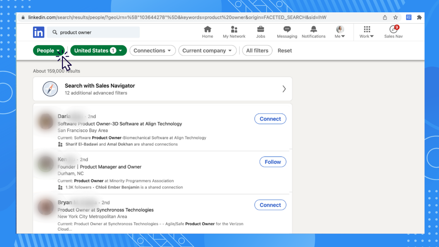439x247 pixels.
Task: Open Daria's profile name link
Action: pyautogui.click(x=70, y=116)
